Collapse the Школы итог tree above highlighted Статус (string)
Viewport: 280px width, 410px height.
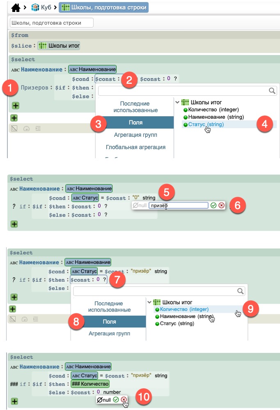[x=177, y=102]
